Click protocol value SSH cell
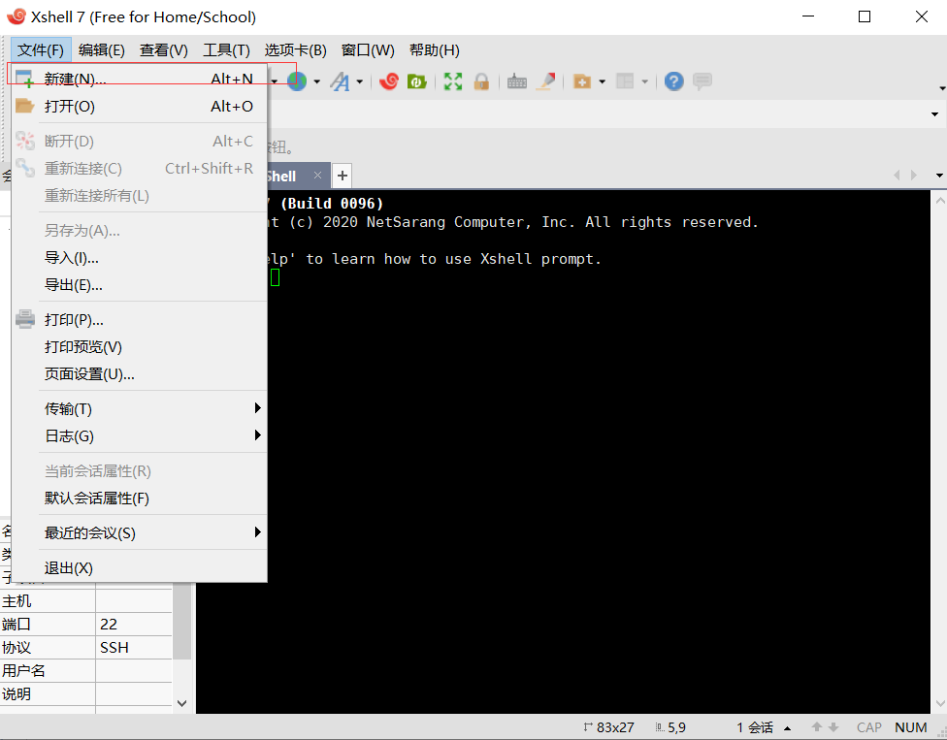 pos(134,648)
